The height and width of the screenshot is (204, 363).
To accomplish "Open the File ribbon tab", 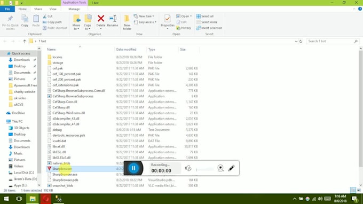I will (x=7, y=9).
